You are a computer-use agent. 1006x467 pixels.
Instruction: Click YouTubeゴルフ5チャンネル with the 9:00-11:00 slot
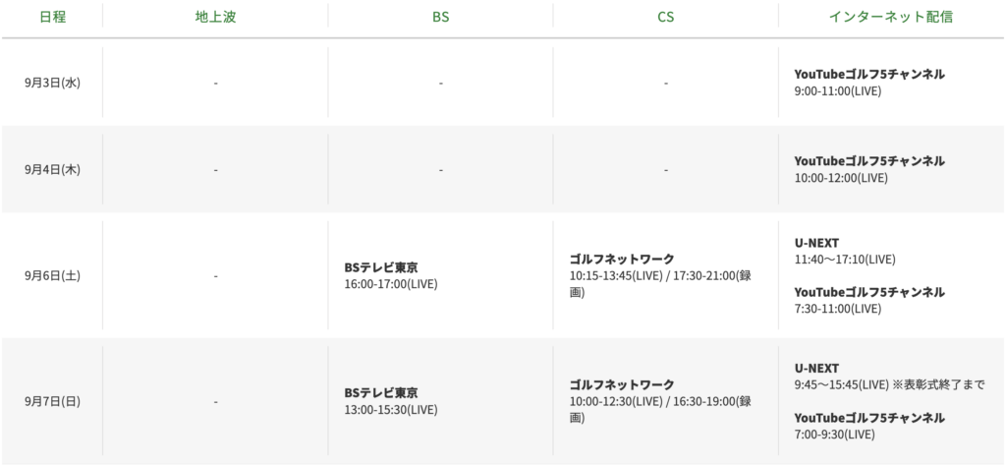(x=868, y=74)
